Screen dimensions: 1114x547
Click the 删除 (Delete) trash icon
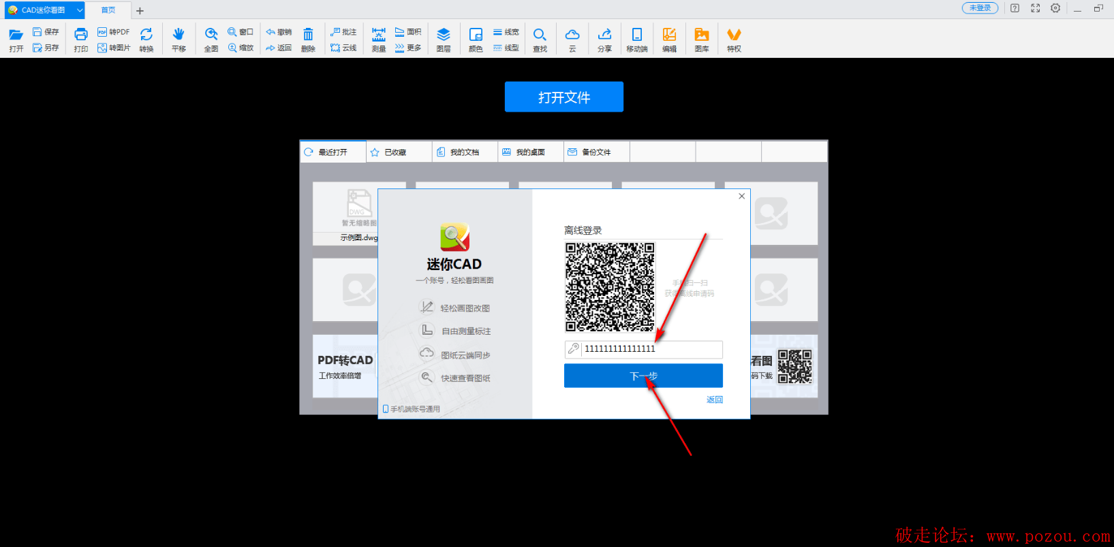[x=308, y=39]
